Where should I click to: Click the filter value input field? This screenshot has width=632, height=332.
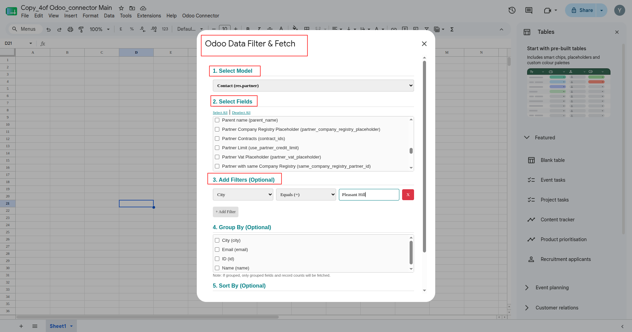(x=369, y=195)
